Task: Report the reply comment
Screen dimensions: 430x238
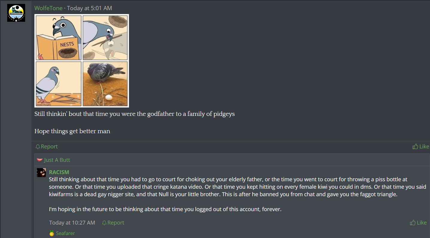Action: click(113, 223)
